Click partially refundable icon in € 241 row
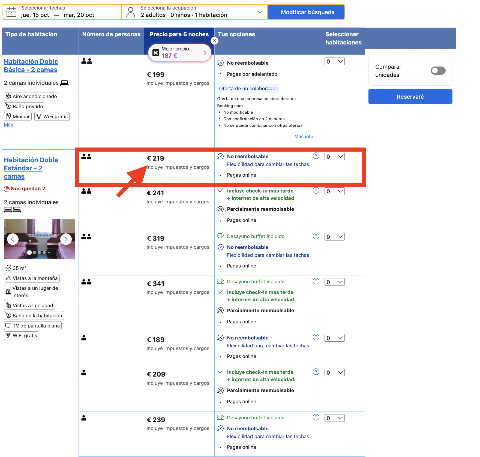Image resolution: width=480 pixels, height=457 pixels. click(220, 209)
